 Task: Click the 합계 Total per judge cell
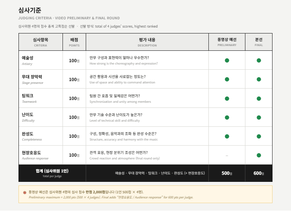[x=52, y=173]
